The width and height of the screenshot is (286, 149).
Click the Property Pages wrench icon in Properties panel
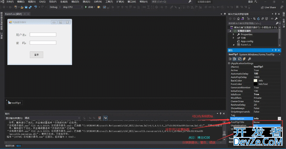(x=249, y=59)
